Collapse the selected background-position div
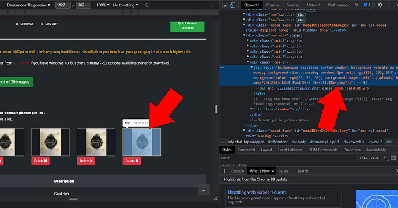This screenshot has height=208, width=398. click(x=251, y=68)
